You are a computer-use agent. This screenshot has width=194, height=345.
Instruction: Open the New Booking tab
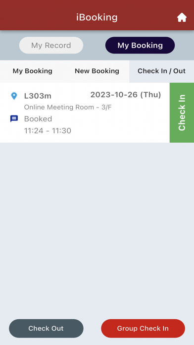[97, 71]
